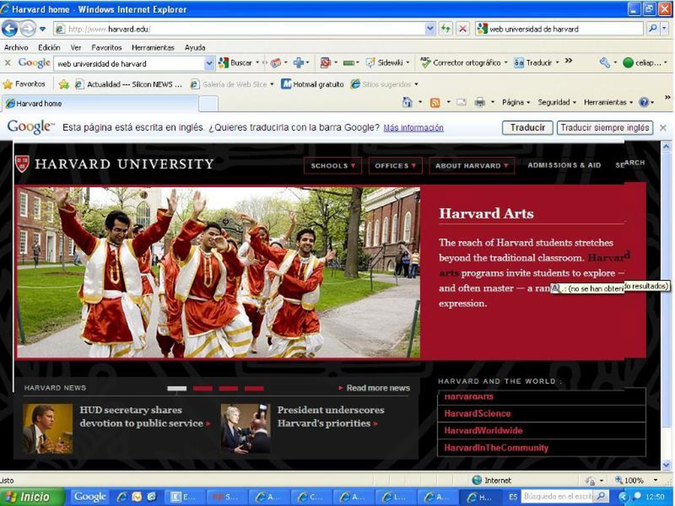
Task: Expand the ABOUT HARVARD dropdown
Action: point(471,166)
